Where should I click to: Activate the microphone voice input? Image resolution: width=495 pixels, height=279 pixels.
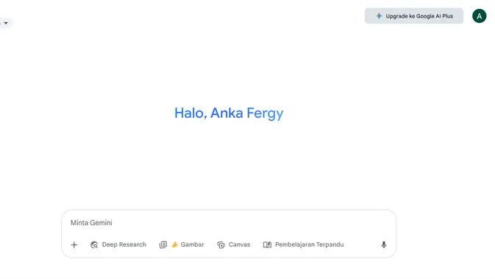tap(383, 244)
